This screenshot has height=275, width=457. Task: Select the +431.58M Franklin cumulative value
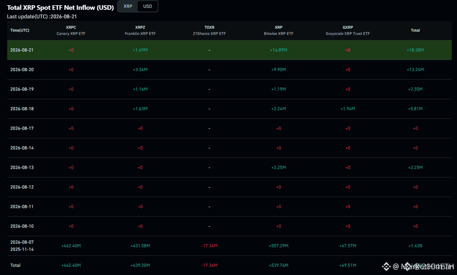pyautogui.click(x=140, y=246)
